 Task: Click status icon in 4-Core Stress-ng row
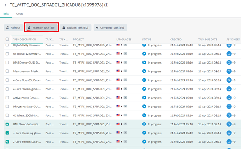point(144,133)
